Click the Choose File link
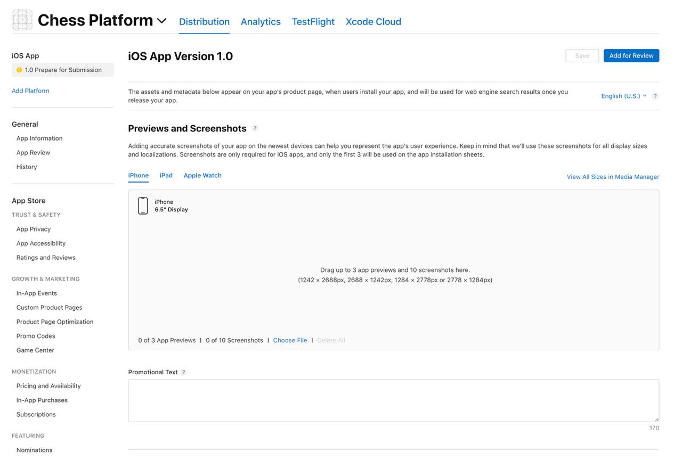 click(290, 340)
